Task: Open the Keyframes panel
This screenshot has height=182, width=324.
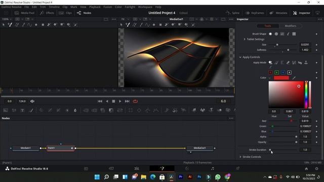Action: [255, 13]
